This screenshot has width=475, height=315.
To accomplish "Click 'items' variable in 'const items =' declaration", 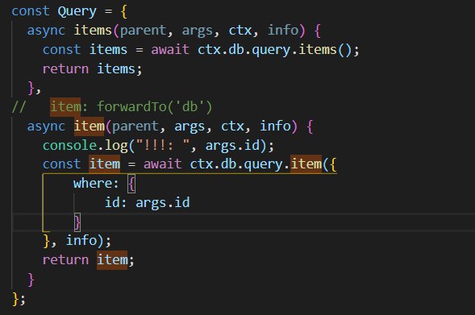I will 108,49.
